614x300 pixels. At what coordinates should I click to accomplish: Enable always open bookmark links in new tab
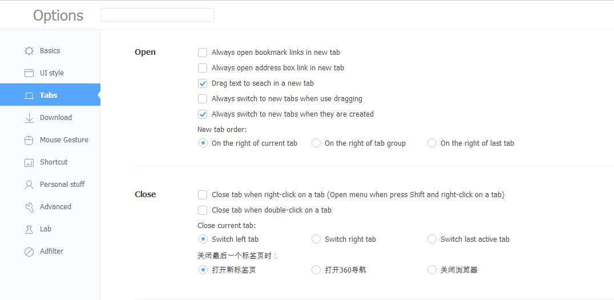(x=203, y=53)
